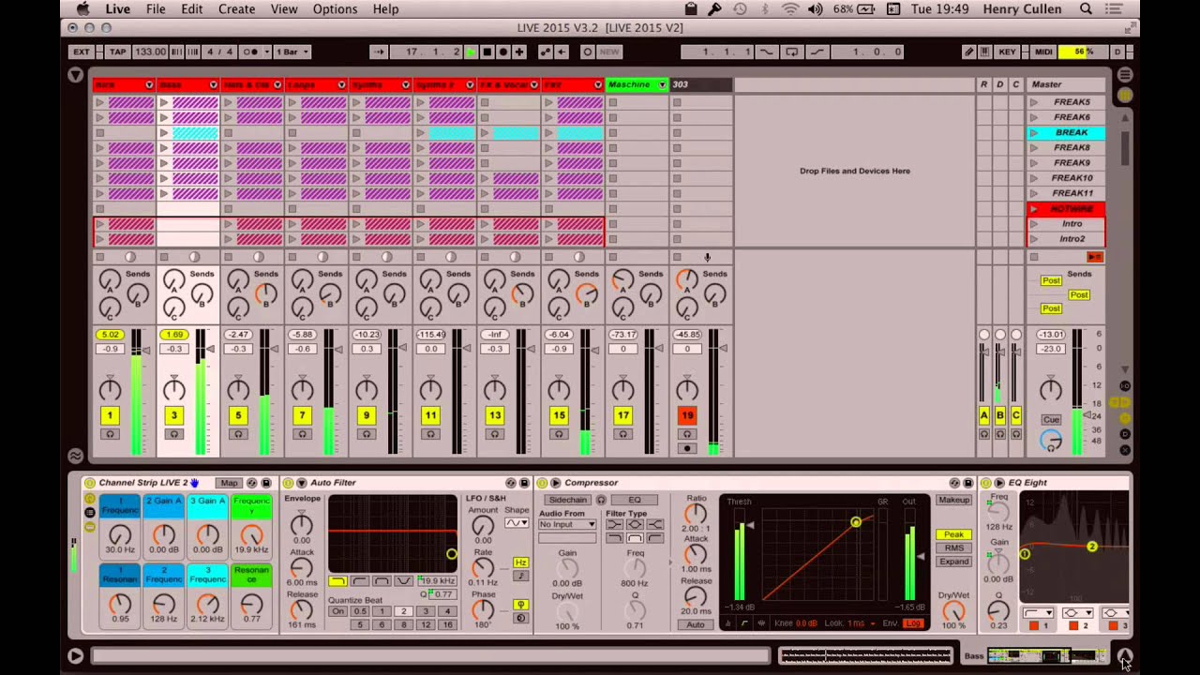Image resolution: width=1200 pixels, height=675 pixels.
Task: Arm track 19 record button
Action: point(687,448)
